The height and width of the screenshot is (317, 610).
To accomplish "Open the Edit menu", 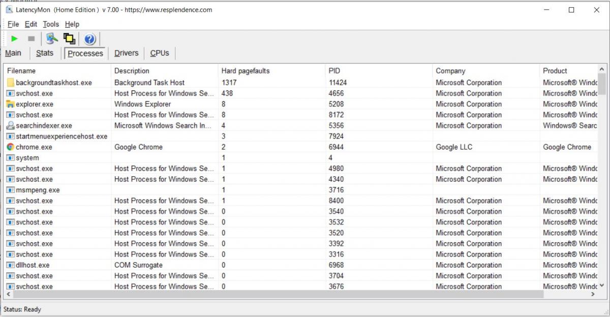I will pos(31,24).
